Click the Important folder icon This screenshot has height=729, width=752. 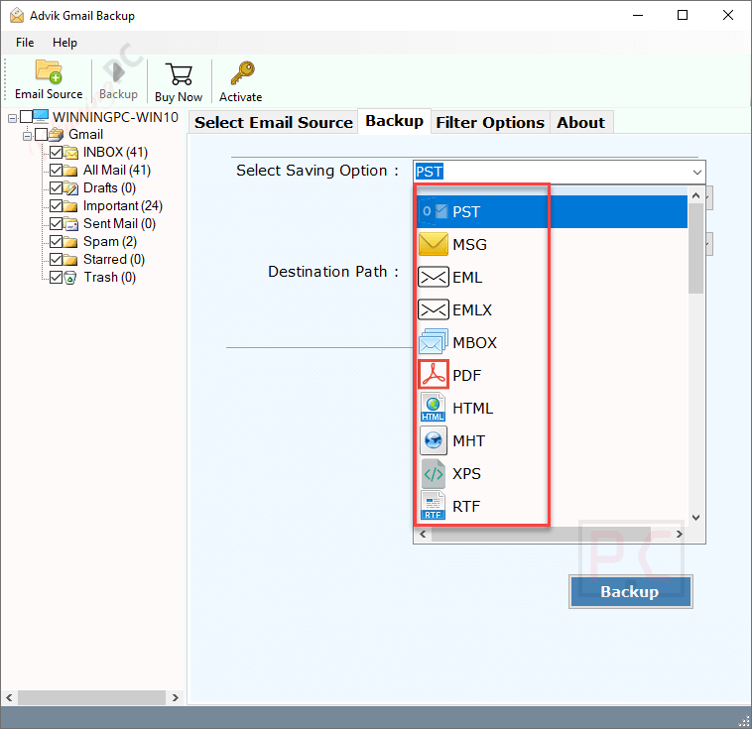click(70, 206)
